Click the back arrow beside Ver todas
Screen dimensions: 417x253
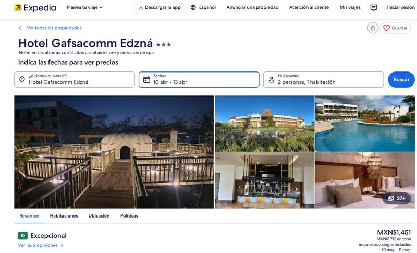coord(21,28)
